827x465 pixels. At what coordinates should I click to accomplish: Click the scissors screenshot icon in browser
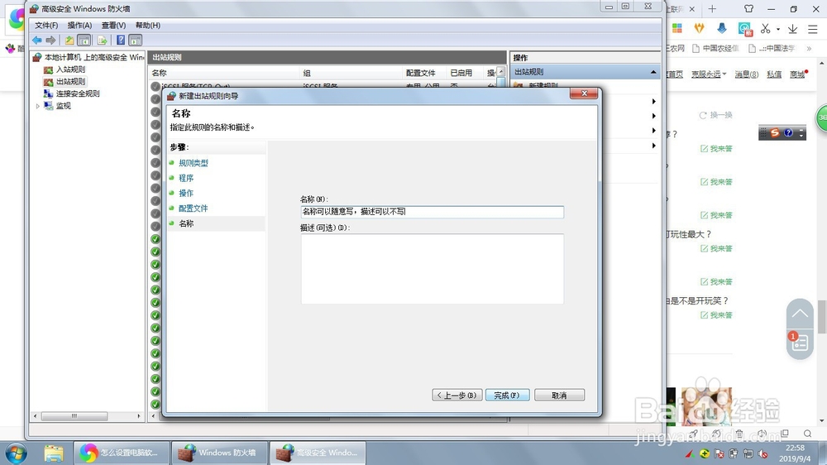click(x=765, y=28)
